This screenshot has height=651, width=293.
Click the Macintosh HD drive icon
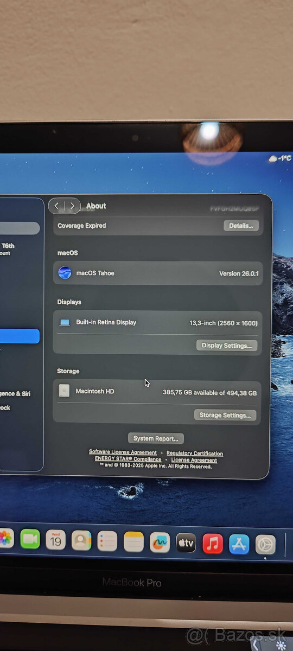coord(64,391)
